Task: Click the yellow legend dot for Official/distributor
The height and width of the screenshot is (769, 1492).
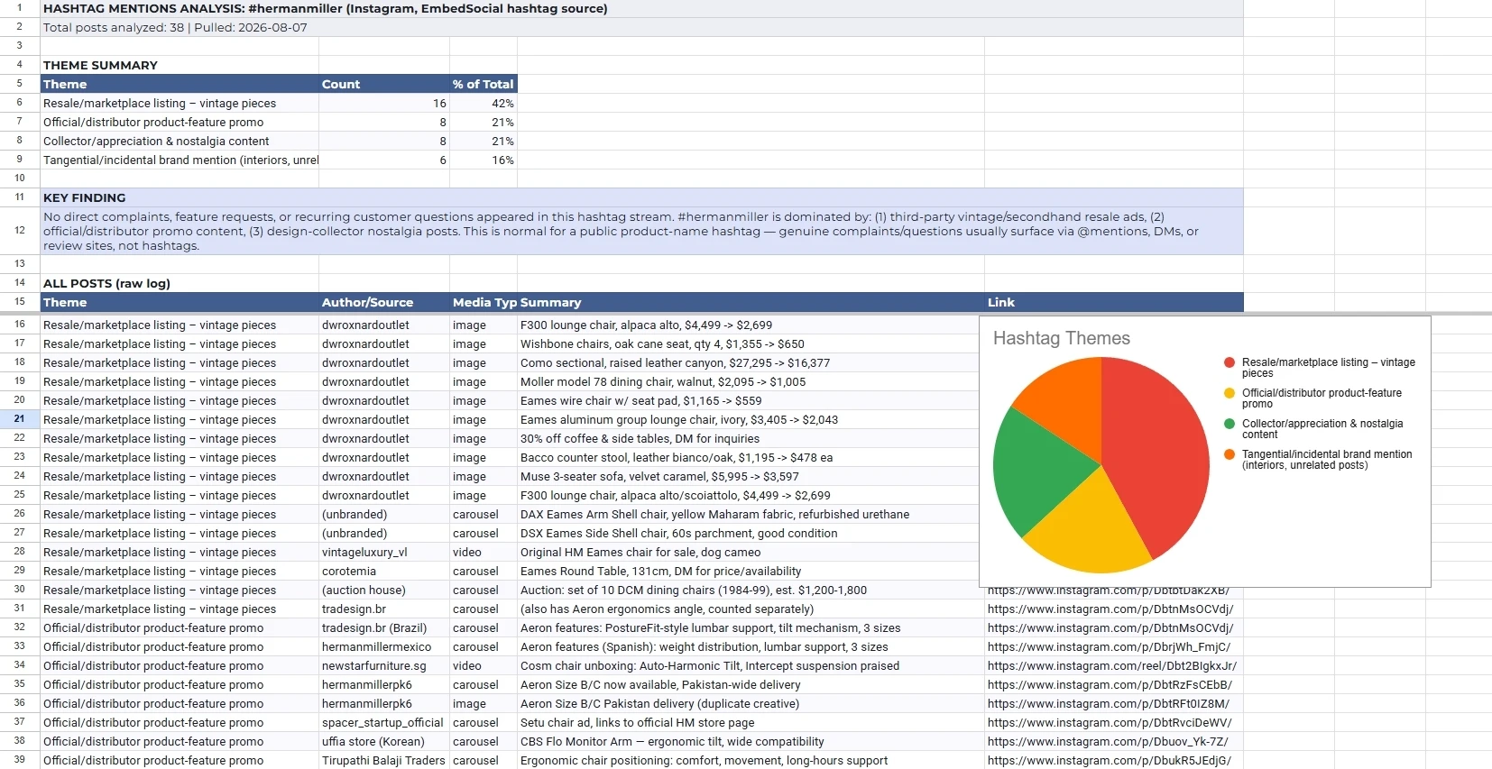Action: point(1230,393)
